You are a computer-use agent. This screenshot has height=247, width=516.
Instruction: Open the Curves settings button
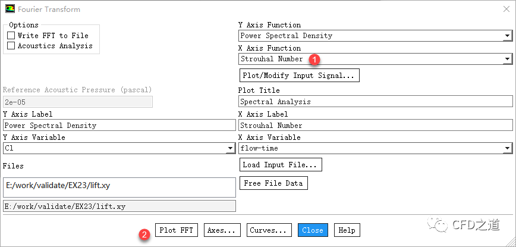[269, 230]
